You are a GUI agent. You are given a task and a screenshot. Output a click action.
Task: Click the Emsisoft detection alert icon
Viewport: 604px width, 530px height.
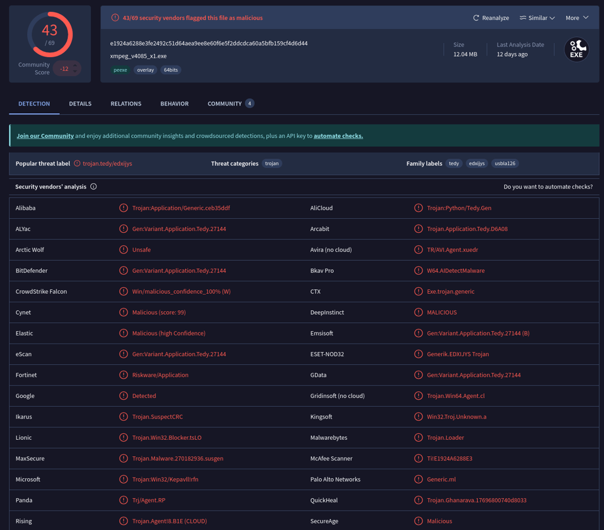click(418, 333)
